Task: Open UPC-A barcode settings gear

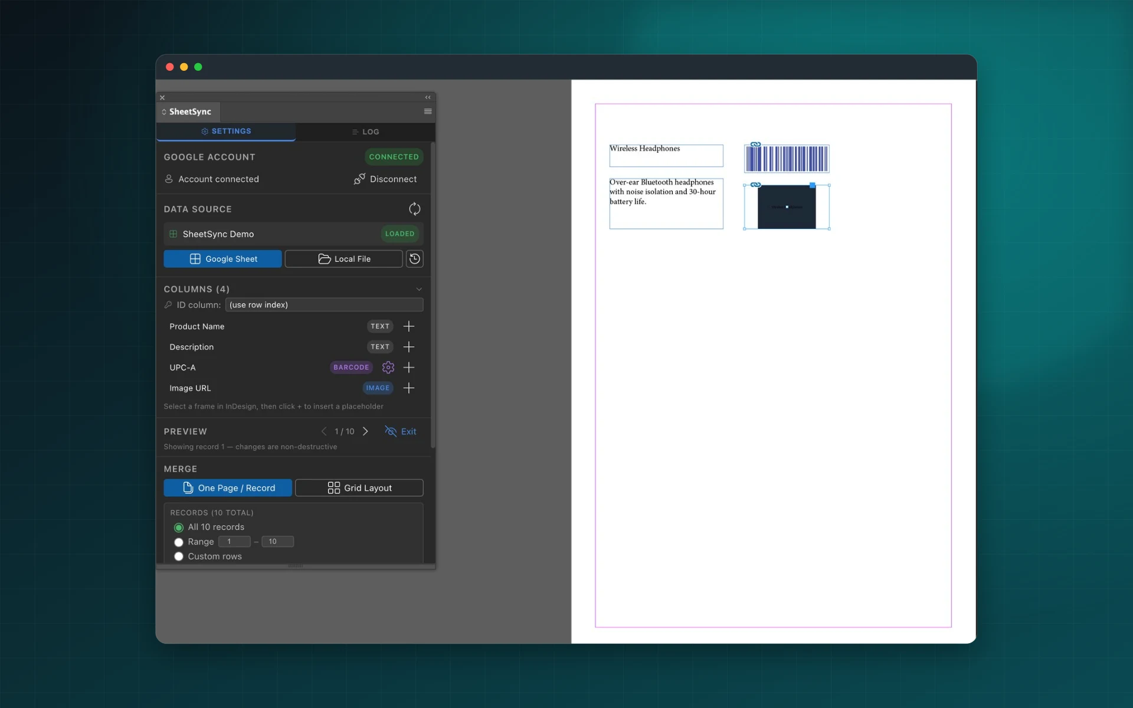Action: click(x=388, y=367)
